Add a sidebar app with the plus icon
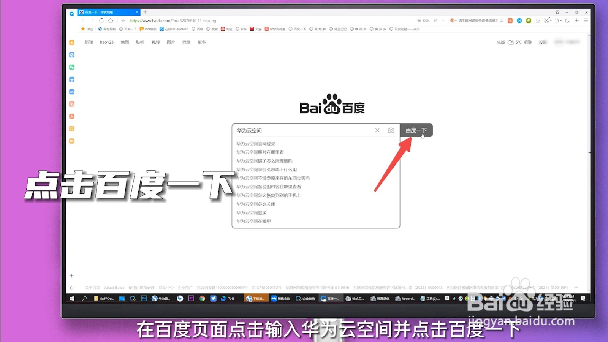This screenshot has height=342, width=608. point(71,275)
